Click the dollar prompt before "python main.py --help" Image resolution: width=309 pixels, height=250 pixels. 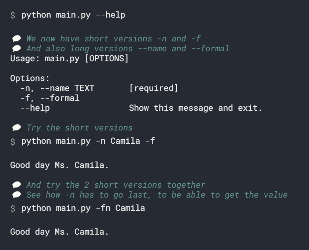[x=13, y=15]
